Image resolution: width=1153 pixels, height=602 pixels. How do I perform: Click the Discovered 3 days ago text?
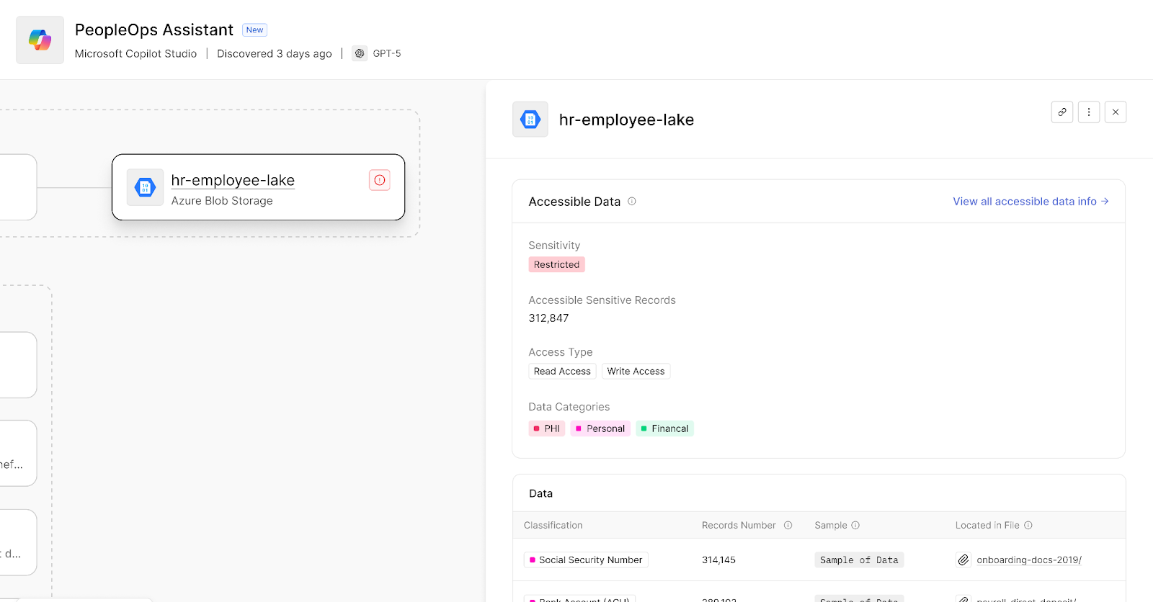pos(275,53)
